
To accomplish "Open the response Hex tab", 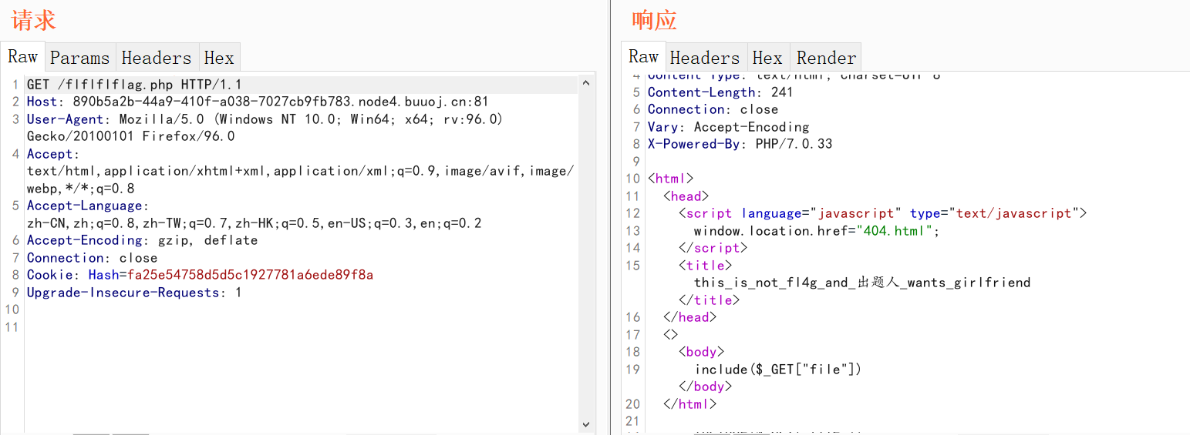I will click(x=767, y=58).
